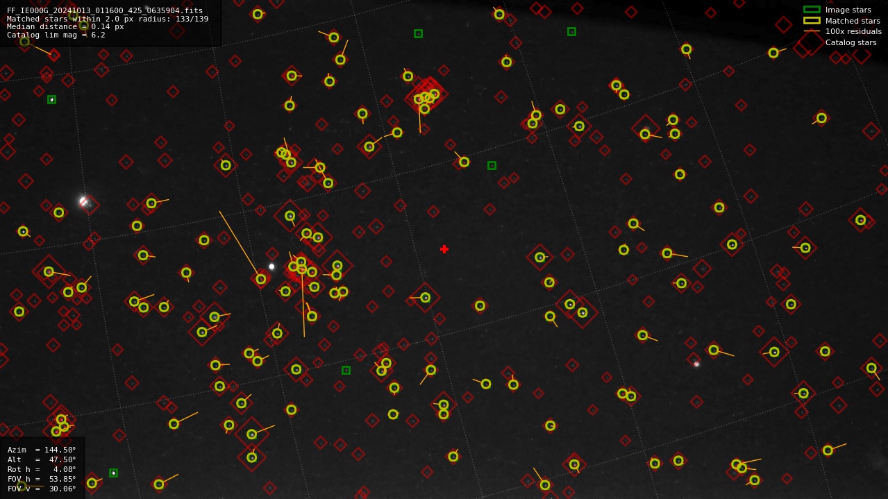Click the FITS file name text
This screenshot has height=499, width=888.
(105, 10)
